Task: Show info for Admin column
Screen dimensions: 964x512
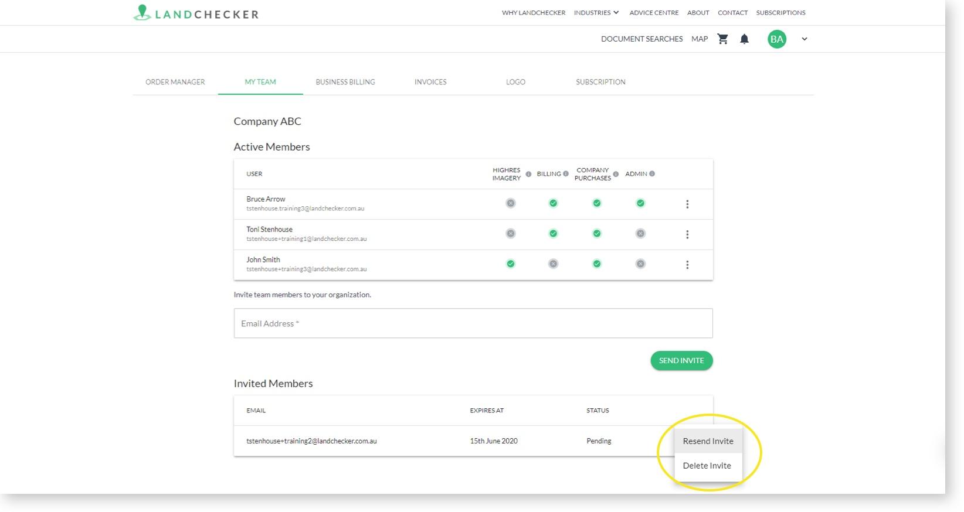Action: click(652, 173)
